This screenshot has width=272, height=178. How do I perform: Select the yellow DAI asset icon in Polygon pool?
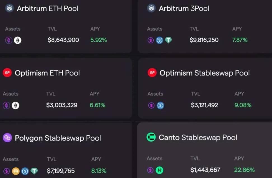[x=16, y=171]
